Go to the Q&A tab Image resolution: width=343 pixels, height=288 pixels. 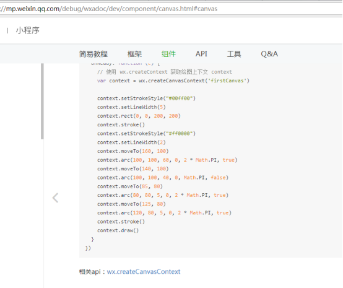point(269,54)
